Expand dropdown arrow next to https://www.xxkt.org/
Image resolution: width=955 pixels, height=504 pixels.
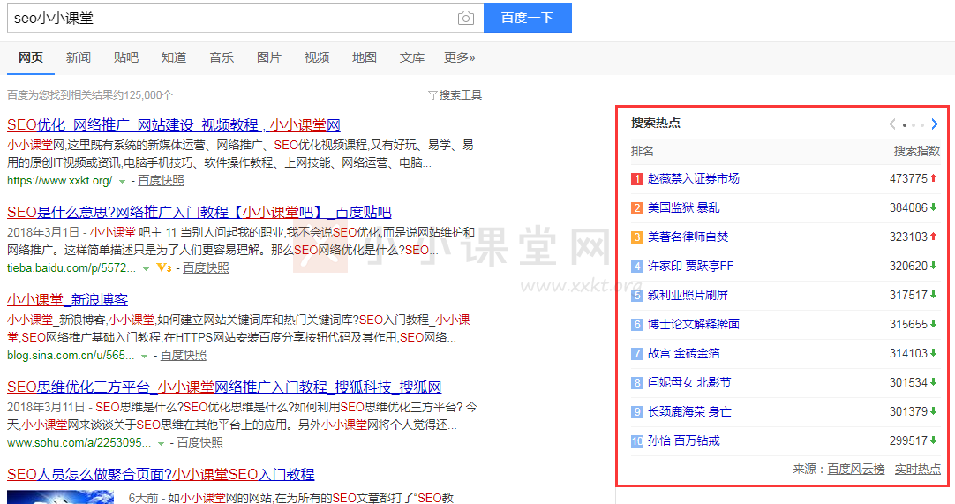point(122,181)
